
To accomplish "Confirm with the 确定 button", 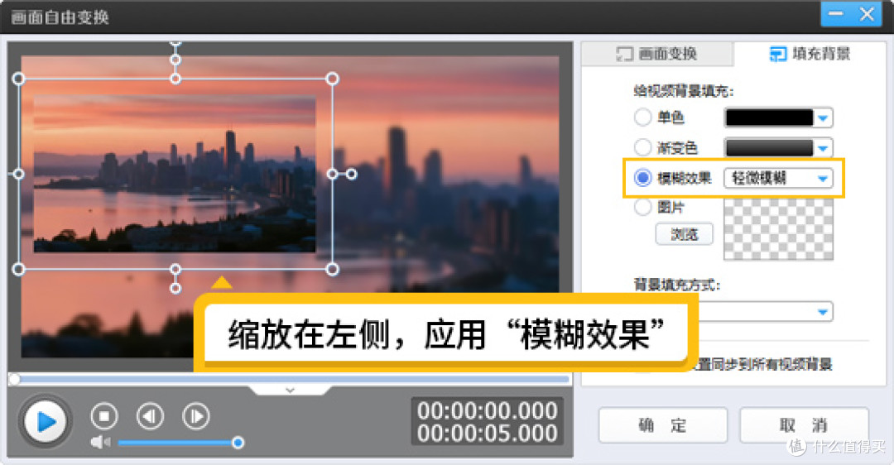I will (x=662, y=425).
